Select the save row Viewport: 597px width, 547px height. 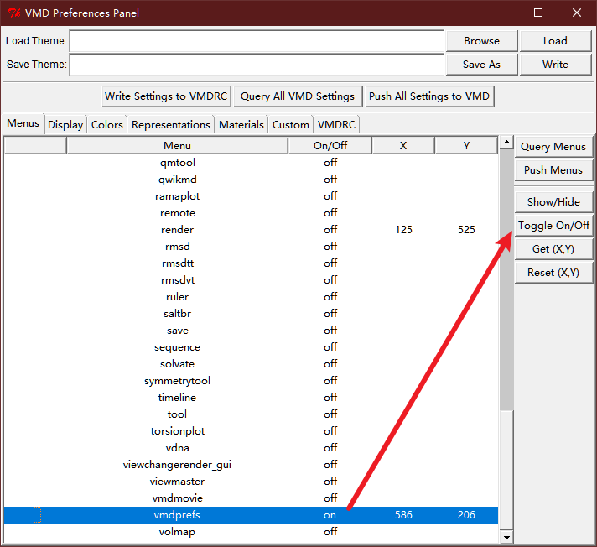(251, 331)
